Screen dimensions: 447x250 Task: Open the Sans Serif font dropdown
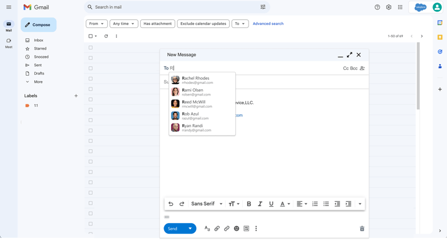[x=207, y=204]
